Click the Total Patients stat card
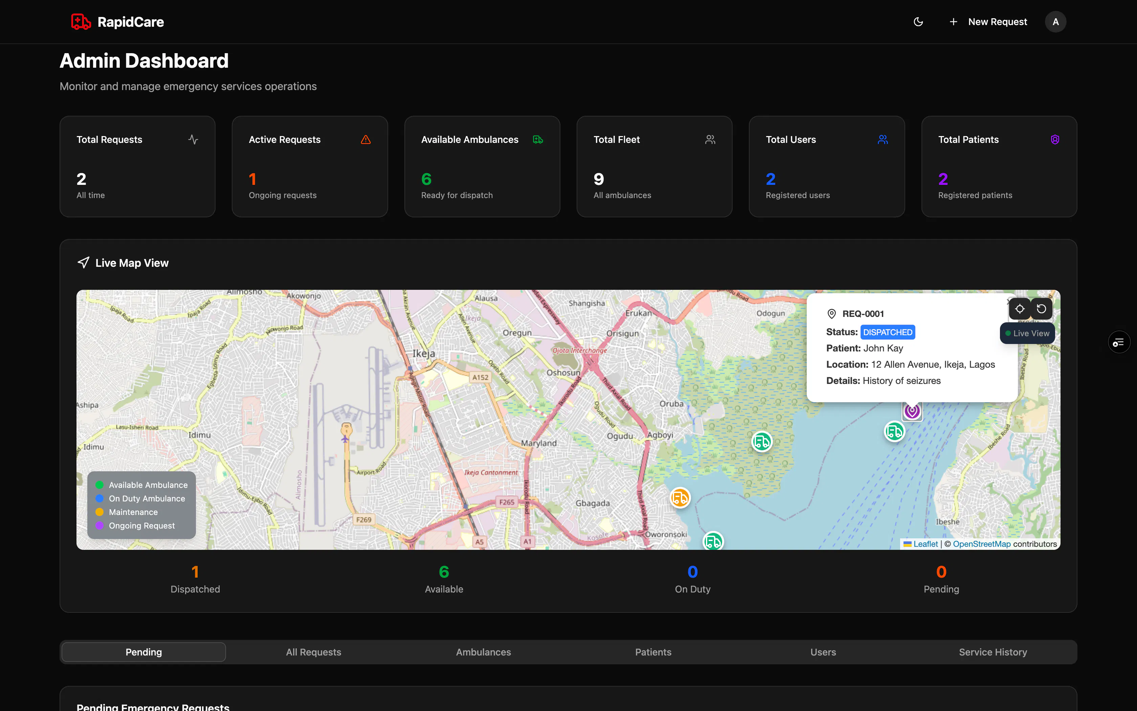 (999, 167)
